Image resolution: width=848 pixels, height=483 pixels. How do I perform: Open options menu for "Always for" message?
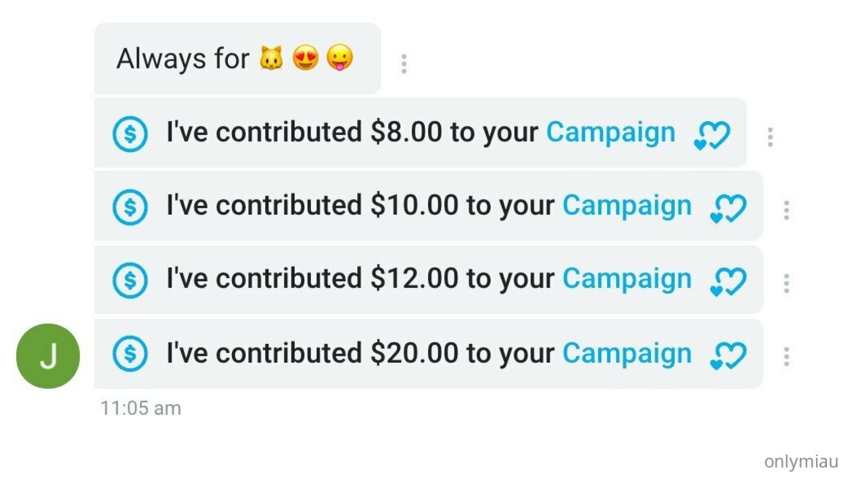click(x=404, y=64)
